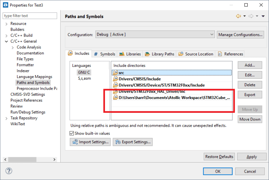Click the icon on Export Settings button
Viewport: 269px width, 180px height.
tap(117, 142)
